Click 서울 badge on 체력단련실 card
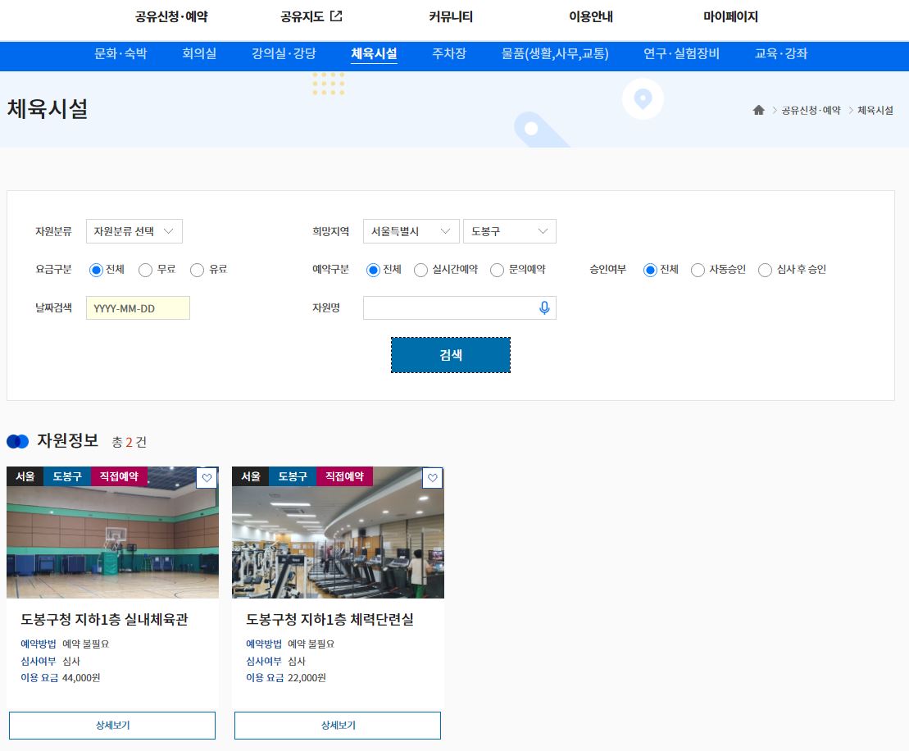This screenshot has width=909, height=751. (x=251, y=476)
